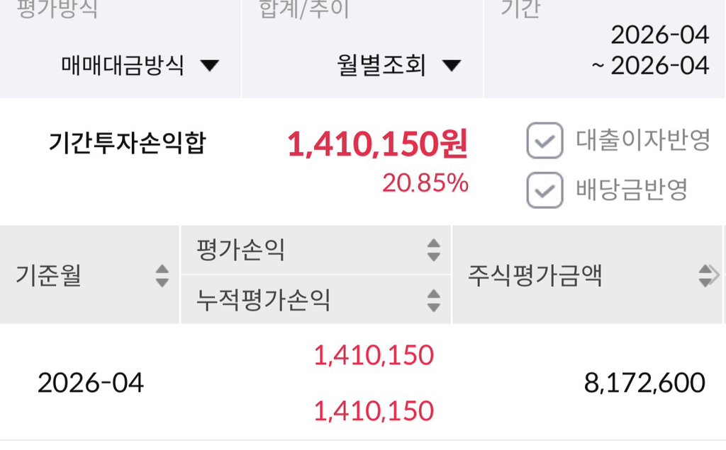Image resolution: width=726 pixels, height=450 pixels.
Task: Select the 2026-04 row in the table
Action: (91, 383)
